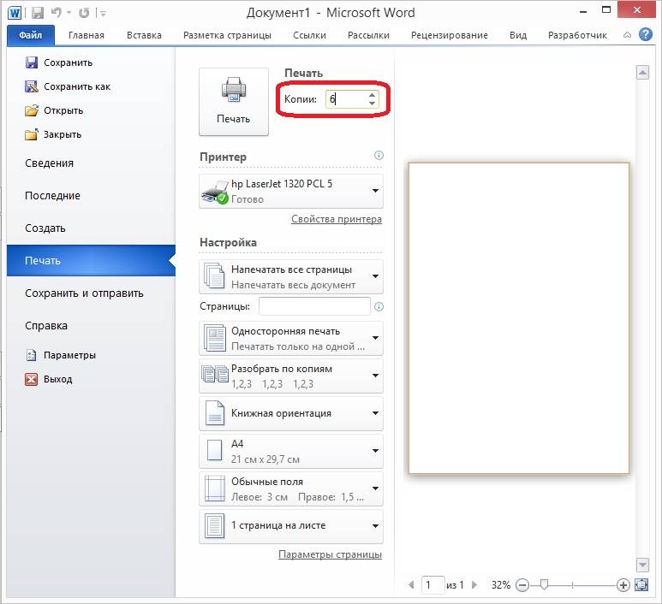Click the Word application icon
The height and width of the screenshot is (604, 662).
[15, 13]
